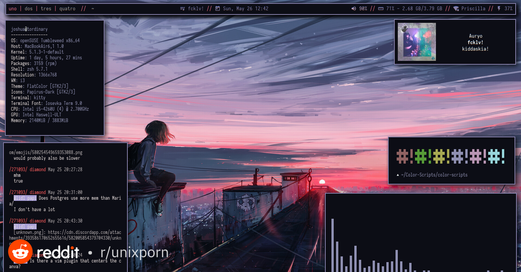Screen dimensions: 521x272
Task: Click the battery bolt icon
Action: pyautogui.click(x=498, y=9)
